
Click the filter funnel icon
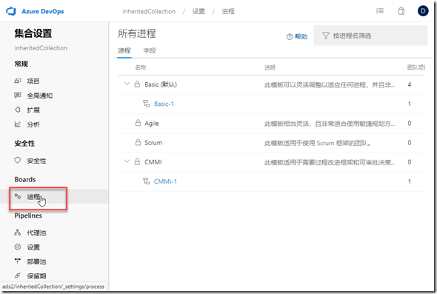coord(325,36)
